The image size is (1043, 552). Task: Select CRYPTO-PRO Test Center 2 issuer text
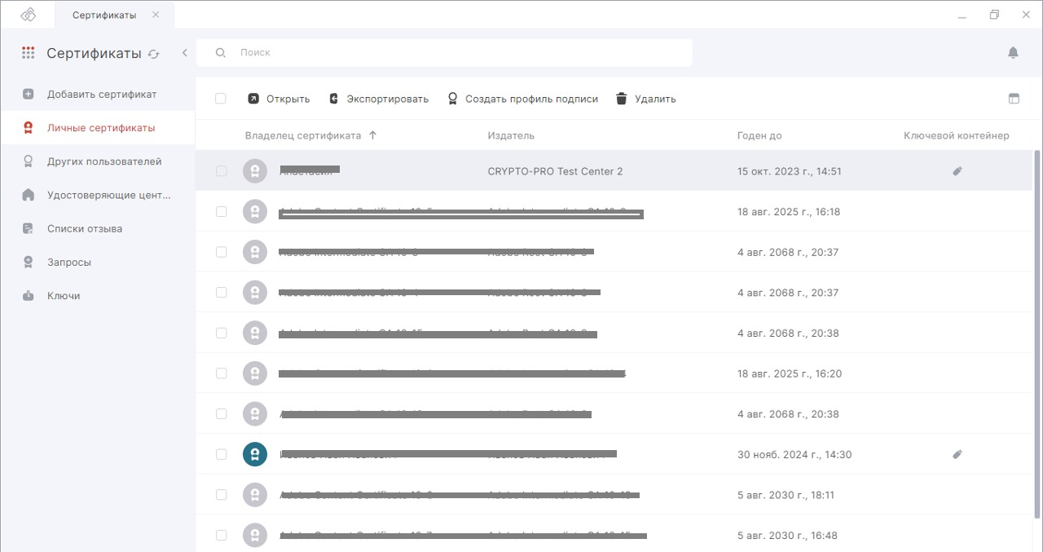555,171
